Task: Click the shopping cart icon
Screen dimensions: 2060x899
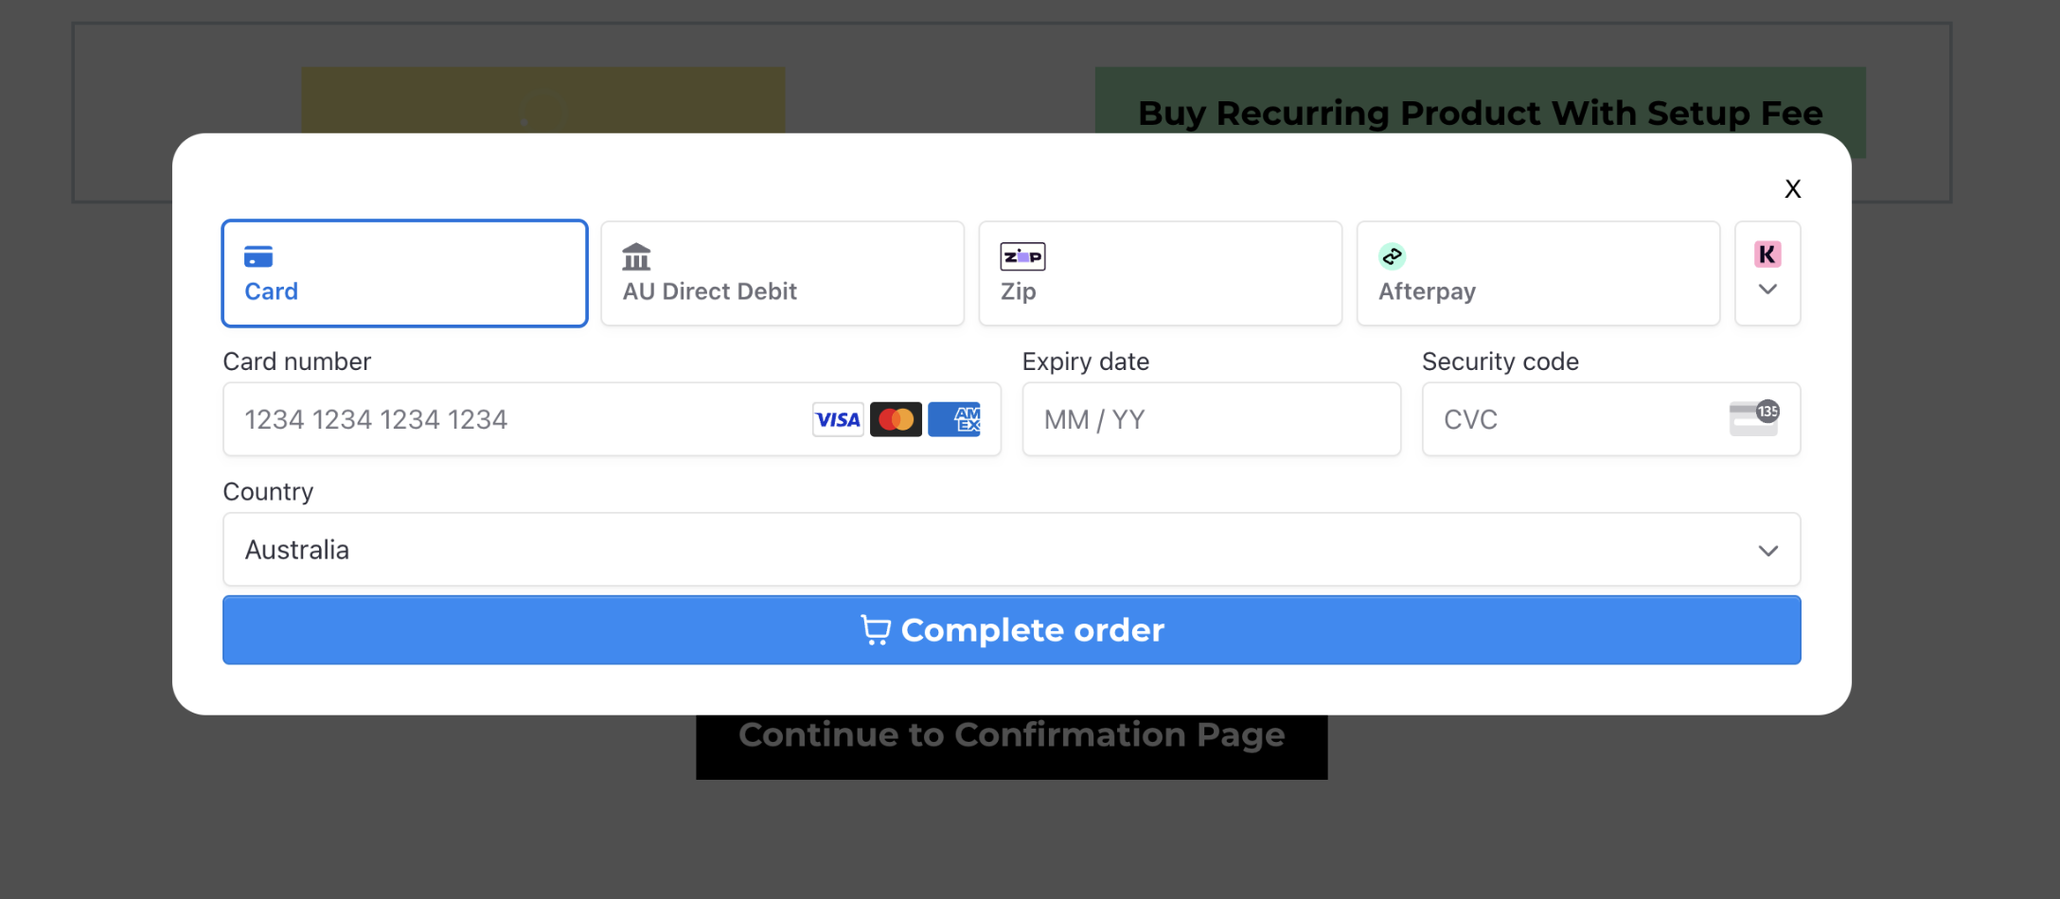Action: point(876,630)
